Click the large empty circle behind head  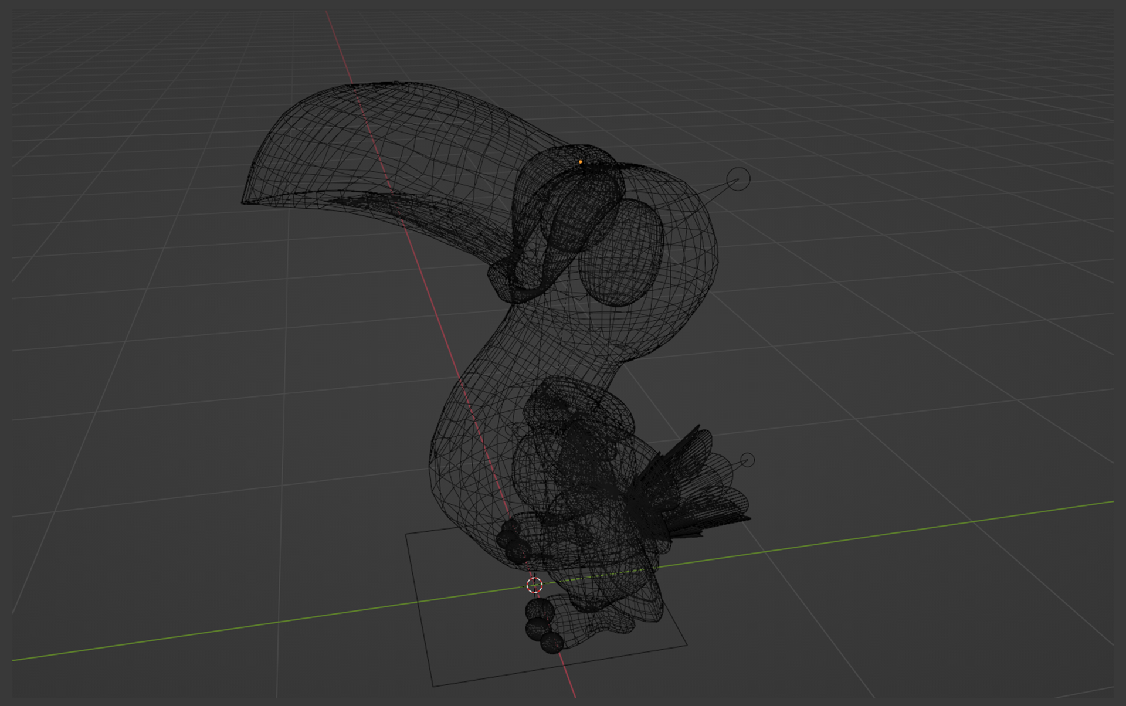pos(738,179)
